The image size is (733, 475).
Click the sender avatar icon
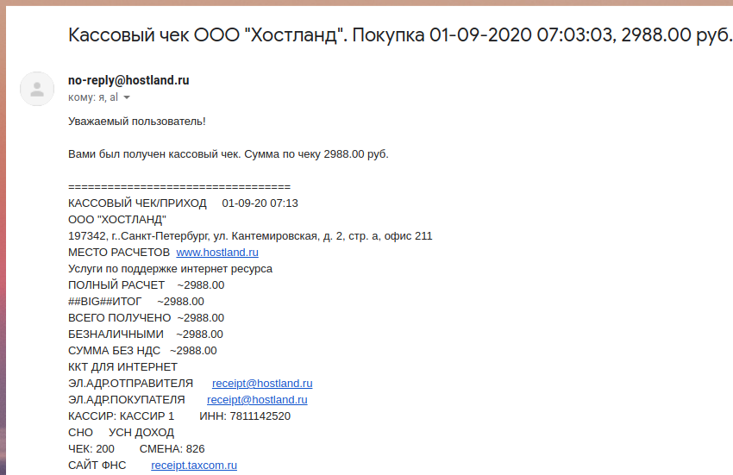[37, 89]
